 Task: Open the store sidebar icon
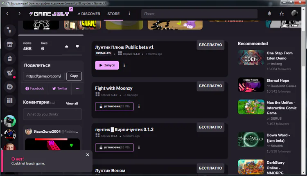pos(9,45)
